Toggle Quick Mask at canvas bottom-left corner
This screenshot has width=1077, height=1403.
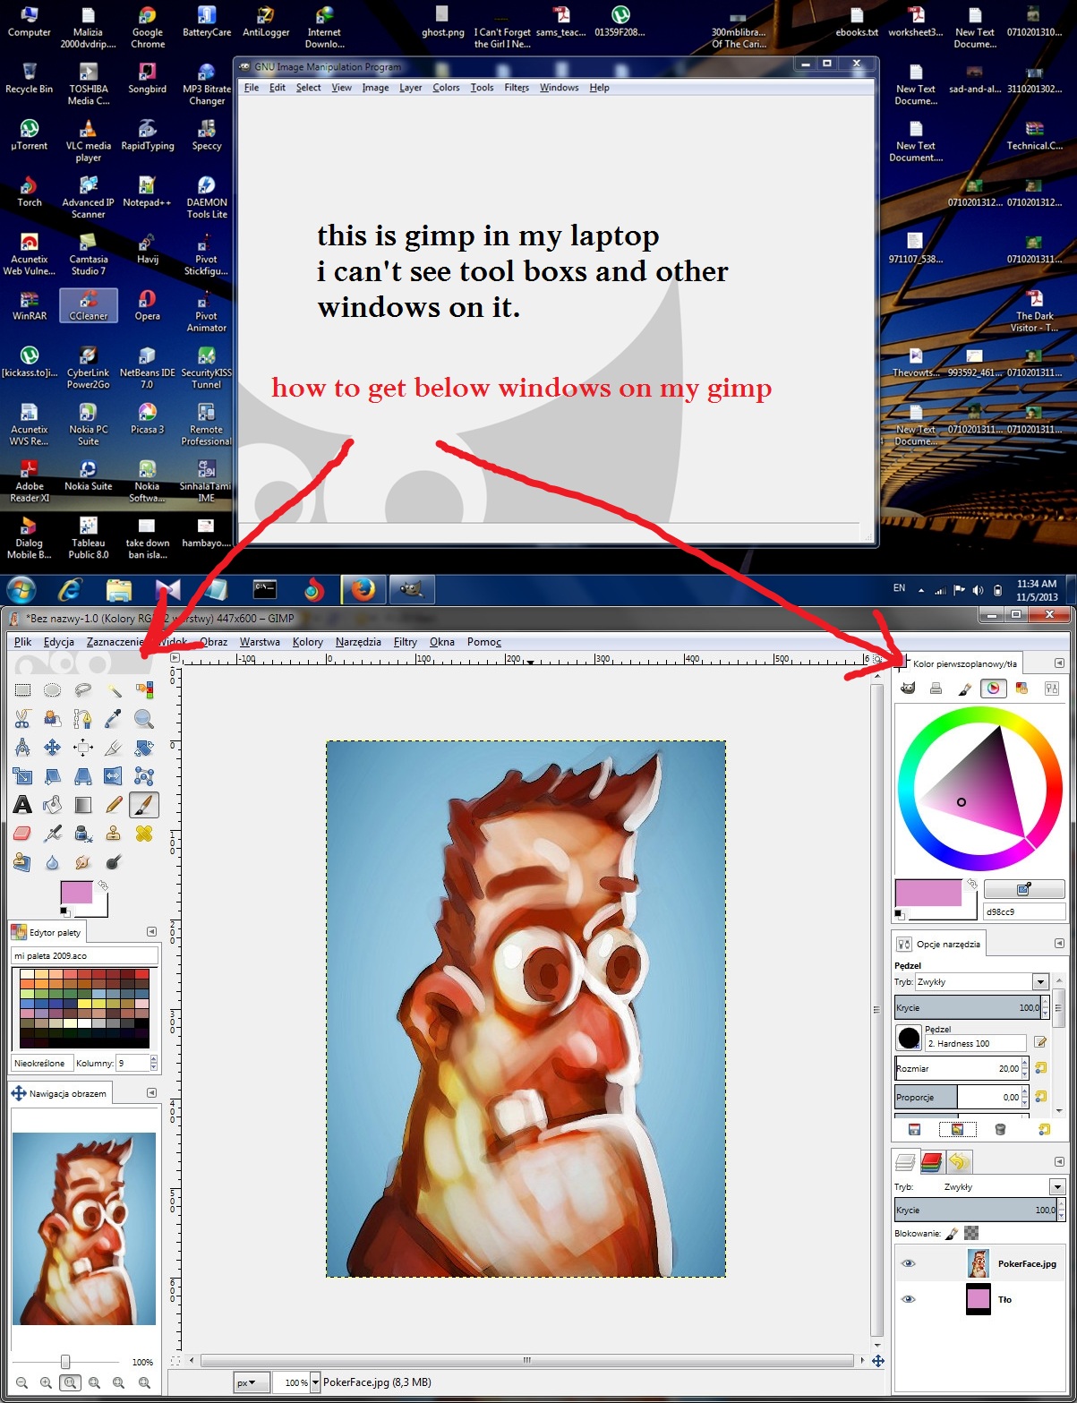[175, 1361]
